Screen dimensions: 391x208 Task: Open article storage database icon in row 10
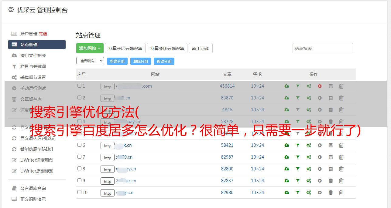(x=331, y=193)
